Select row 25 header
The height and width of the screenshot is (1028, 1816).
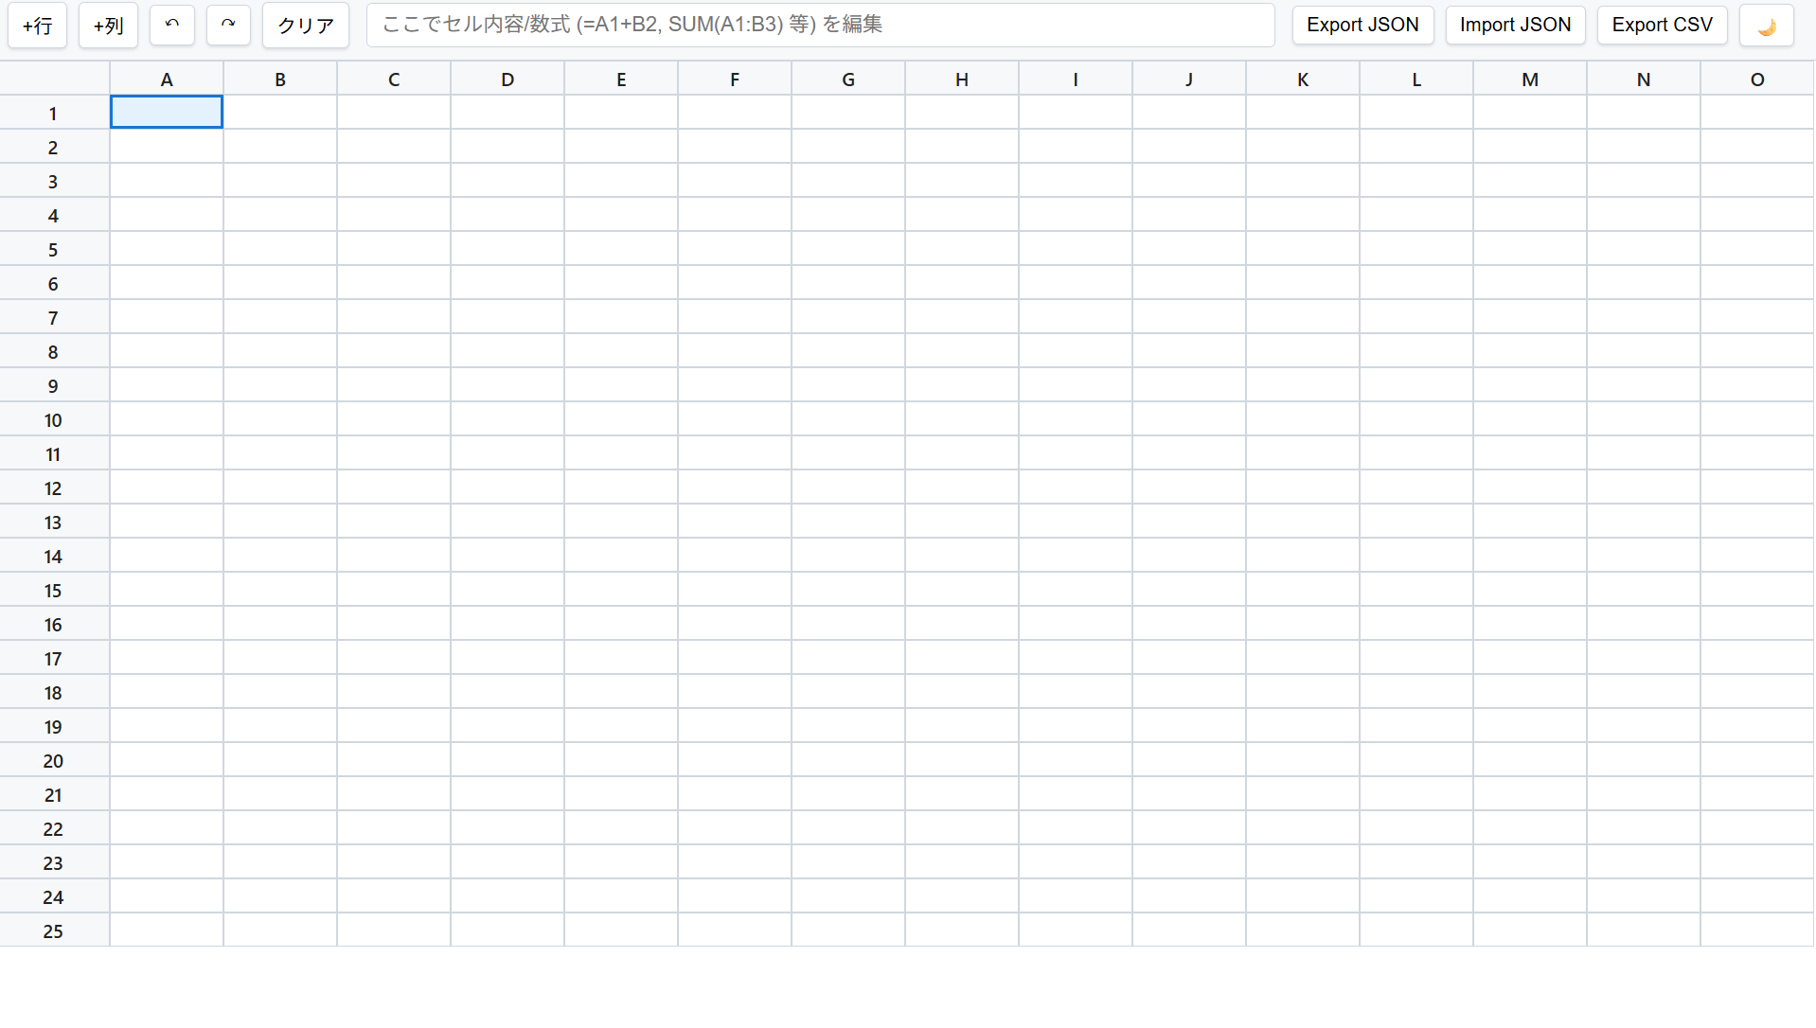pos(53,931)
